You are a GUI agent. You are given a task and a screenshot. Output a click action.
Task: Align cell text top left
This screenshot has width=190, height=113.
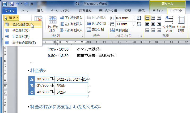click(147, 18)
